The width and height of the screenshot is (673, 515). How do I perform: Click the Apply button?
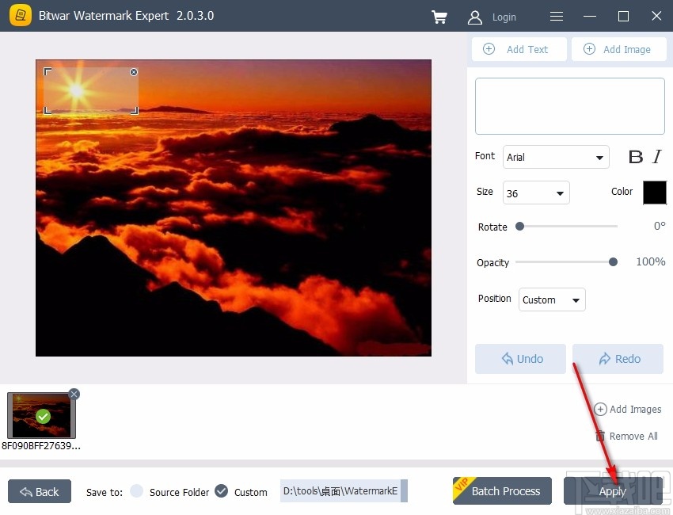click(613, 491)
